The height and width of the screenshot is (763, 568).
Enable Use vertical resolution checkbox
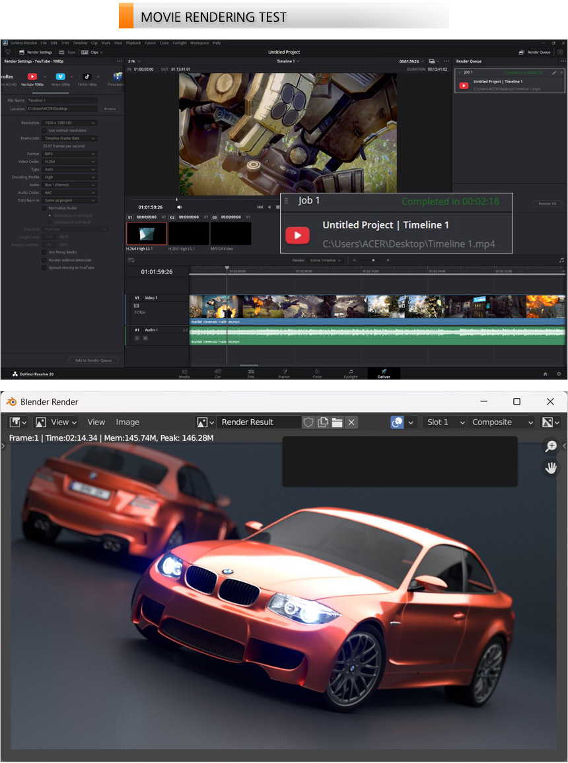(x=44, y=131)
